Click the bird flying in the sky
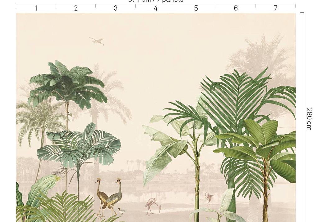Screen dimensions: 322x222 [x=97, y=41]
